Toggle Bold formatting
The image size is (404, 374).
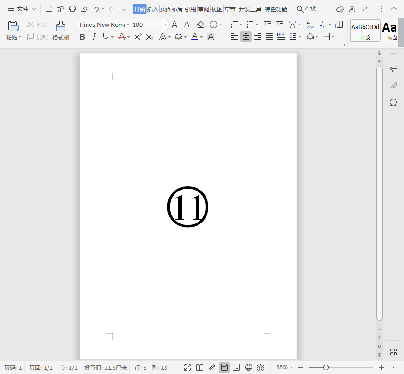(82, 37)
